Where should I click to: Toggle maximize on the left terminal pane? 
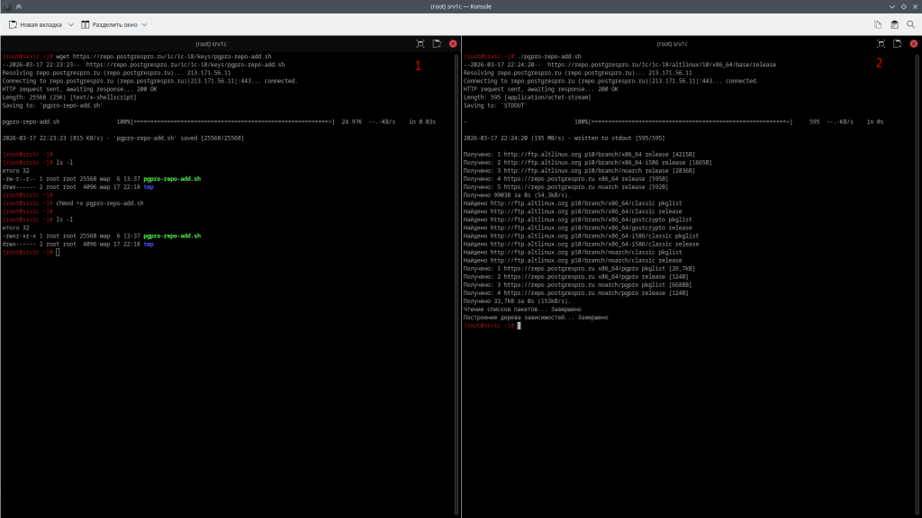pyautogui.click(x=420, y=43)
